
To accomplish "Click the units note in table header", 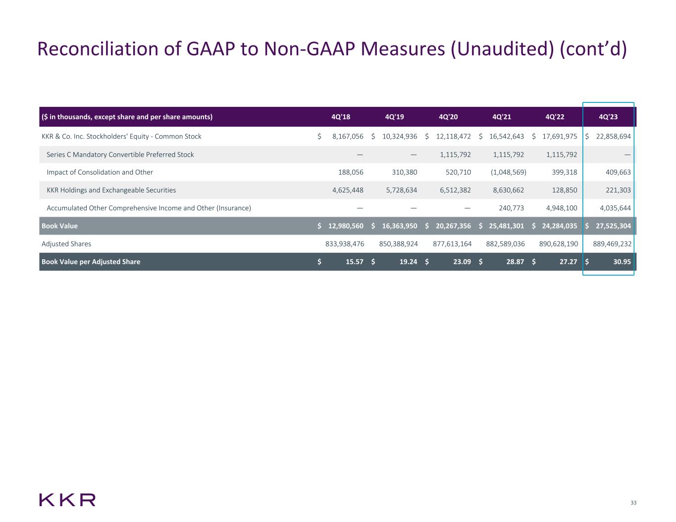I will (127, 117).
